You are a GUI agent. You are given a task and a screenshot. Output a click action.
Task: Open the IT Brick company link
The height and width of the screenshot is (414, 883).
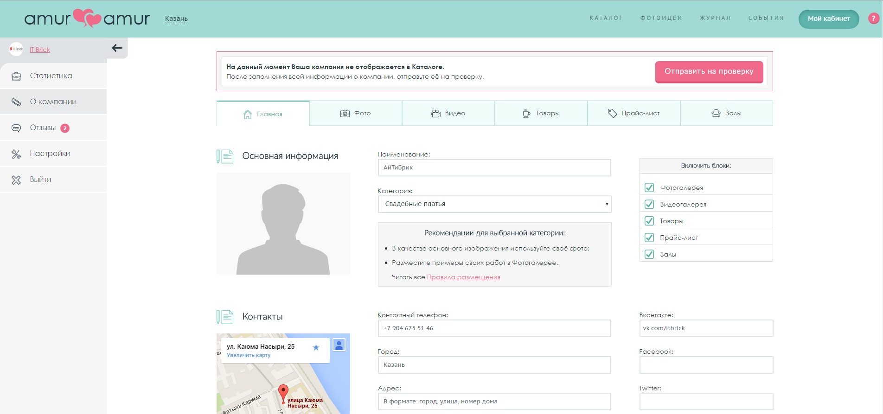coord(40,50)
